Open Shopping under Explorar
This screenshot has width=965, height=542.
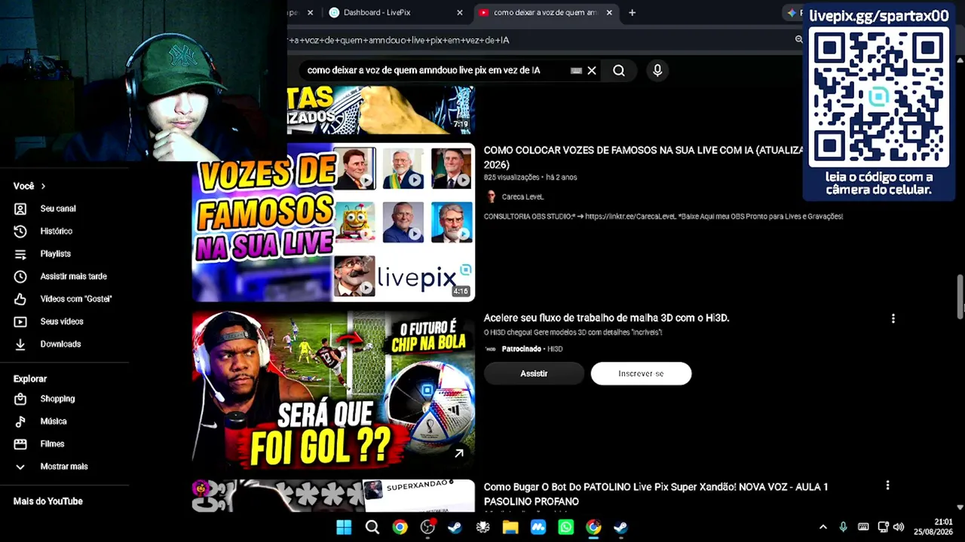point(57,399)
